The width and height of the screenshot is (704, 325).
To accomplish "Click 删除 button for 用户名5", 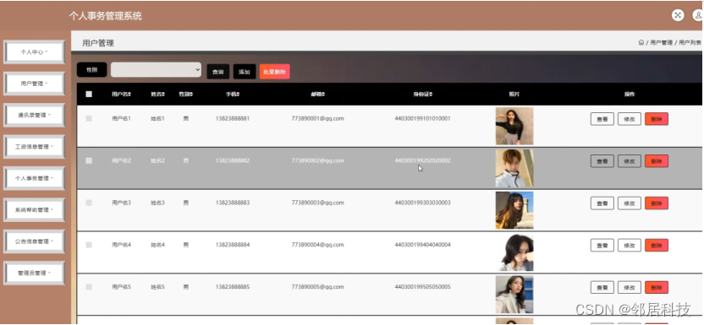I will click(x=657, y=287).
